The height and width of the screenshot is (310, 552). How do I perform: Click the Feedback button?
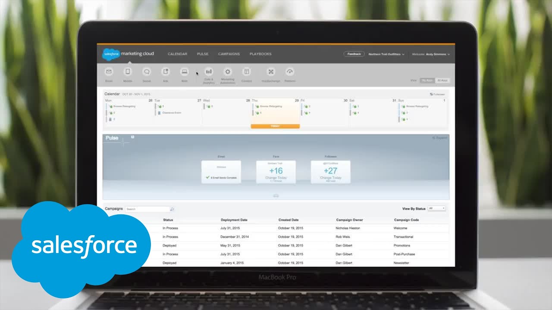[354, 54]
